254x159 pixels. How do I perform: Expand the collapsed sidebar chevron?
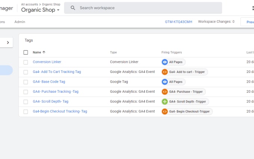click(x=8, y=43)
